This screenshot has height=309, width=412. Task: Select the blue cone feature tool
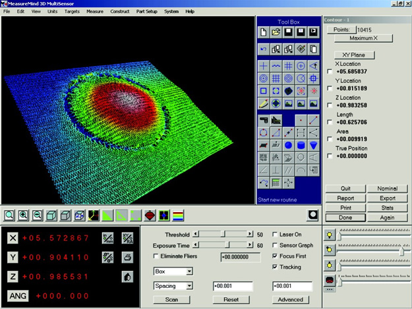(x=314, y=145)
